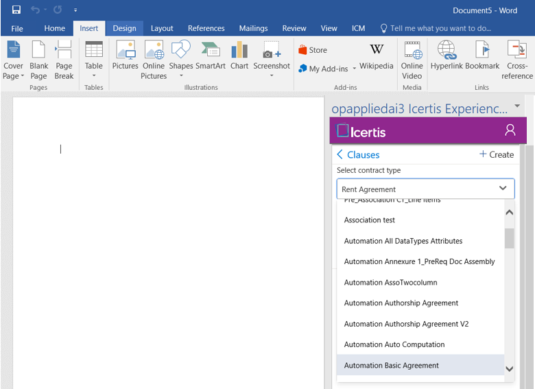Click the Create button in Clauses
This screenshot has height=389, width=535.
496,154
